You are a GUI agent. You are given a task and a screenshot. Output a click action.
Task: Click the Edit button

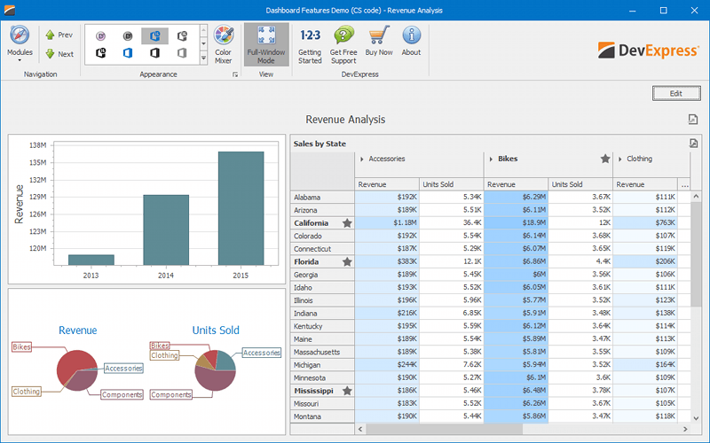click(x=675, y=93)
